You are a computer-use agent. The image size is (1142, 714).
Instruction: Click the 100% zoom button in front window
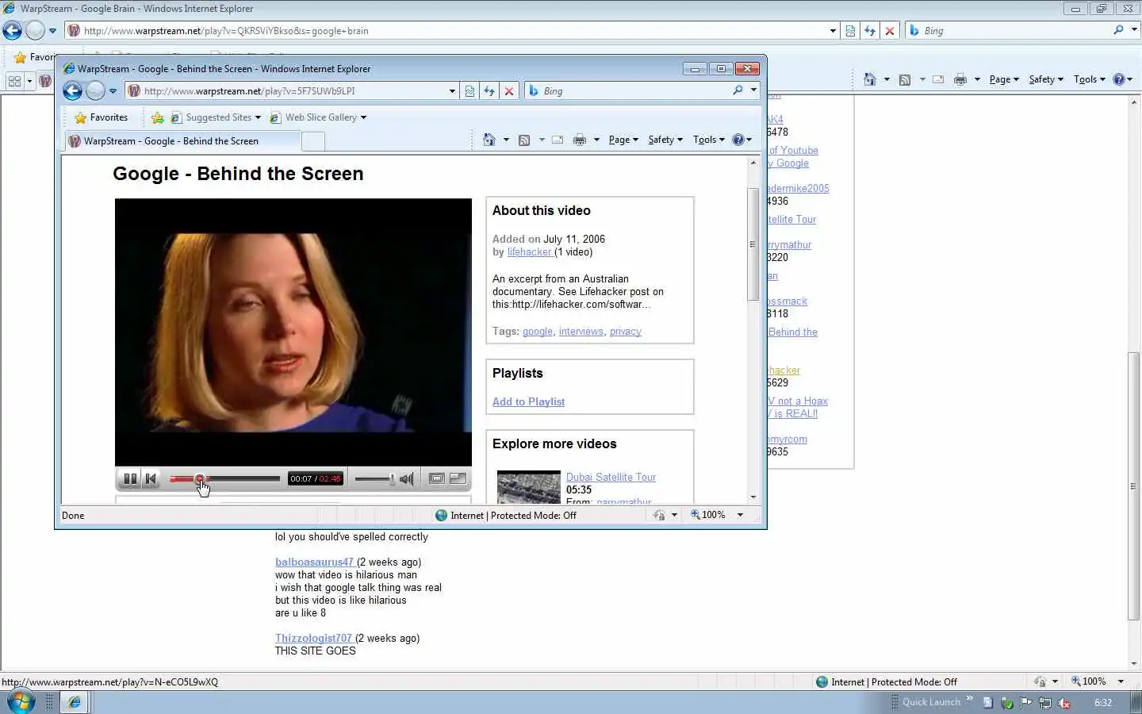pyautogui.click(x=708, y=515)
